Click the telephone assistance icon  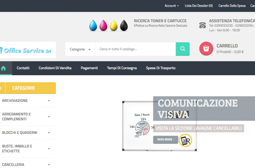202,25
